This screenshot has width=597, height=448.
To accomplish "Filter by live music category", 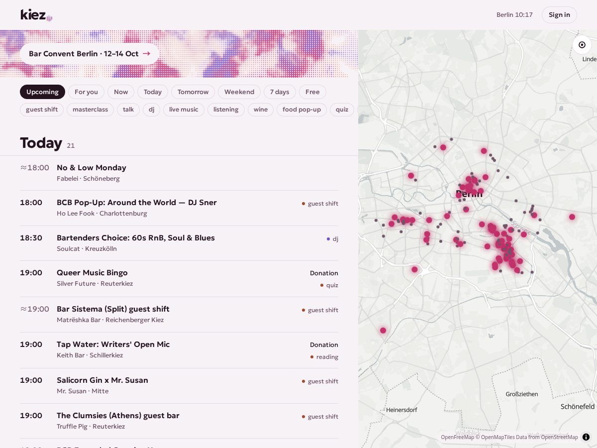I will click(x=184, y=110).
